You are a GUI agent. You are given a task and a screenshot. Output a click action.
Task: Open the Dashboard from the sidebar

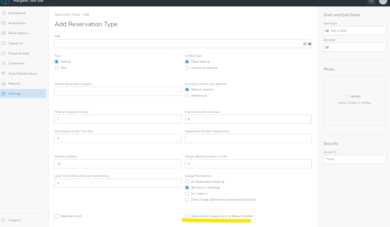pyautogui.click(x=17, y=13)
